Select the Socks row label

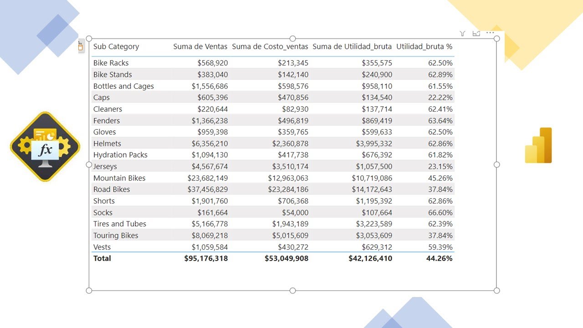click(x=103, y=213)
